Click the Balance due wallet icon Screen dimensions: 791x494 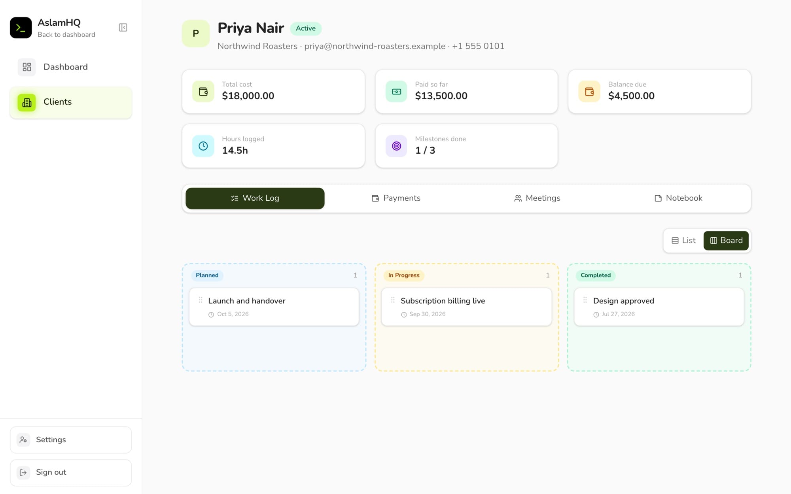coord(589,92)
